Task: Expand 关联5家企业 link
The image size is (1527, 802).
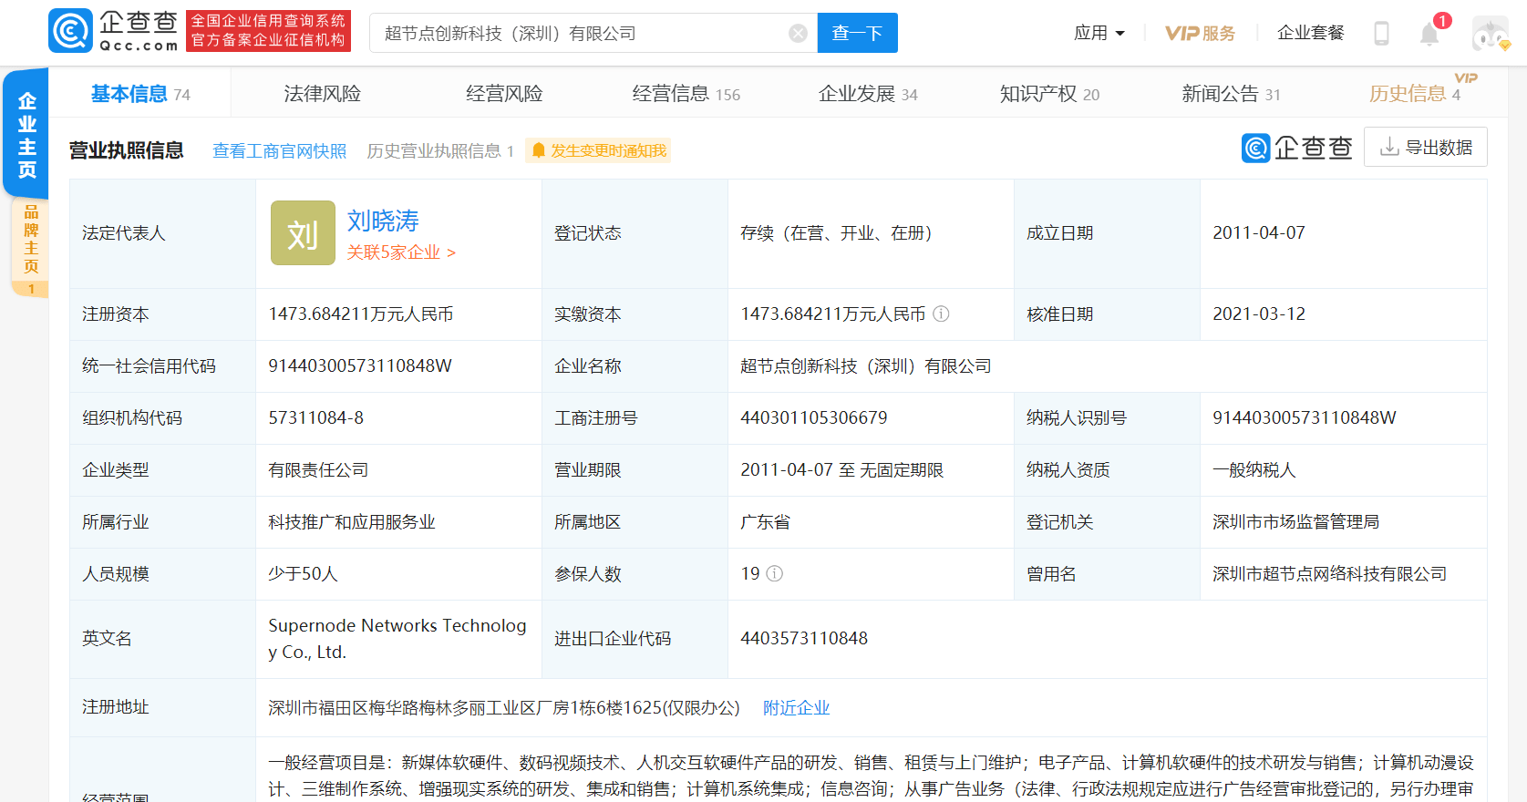Action: pyautogui.click(x=401, y=252)
